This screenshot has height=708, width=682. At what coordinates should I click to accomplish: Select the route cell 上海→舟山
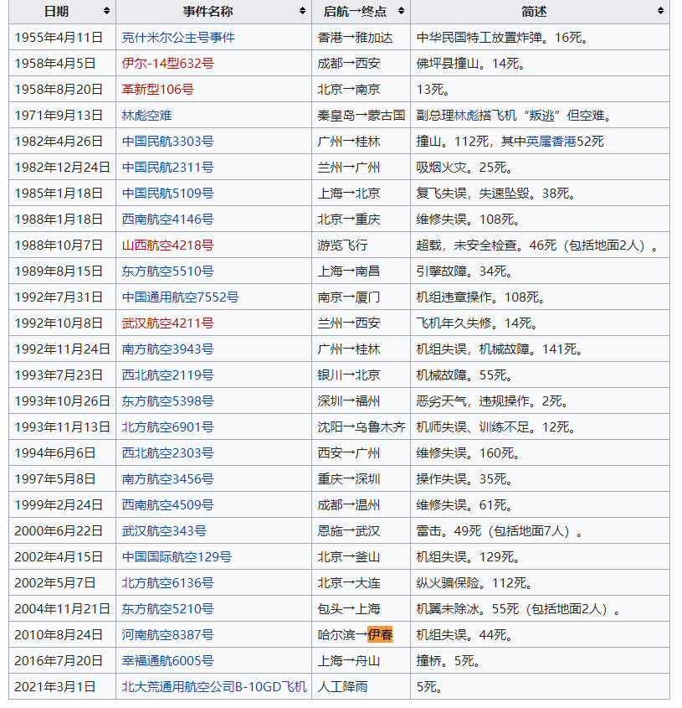click(x=361, y=660)
